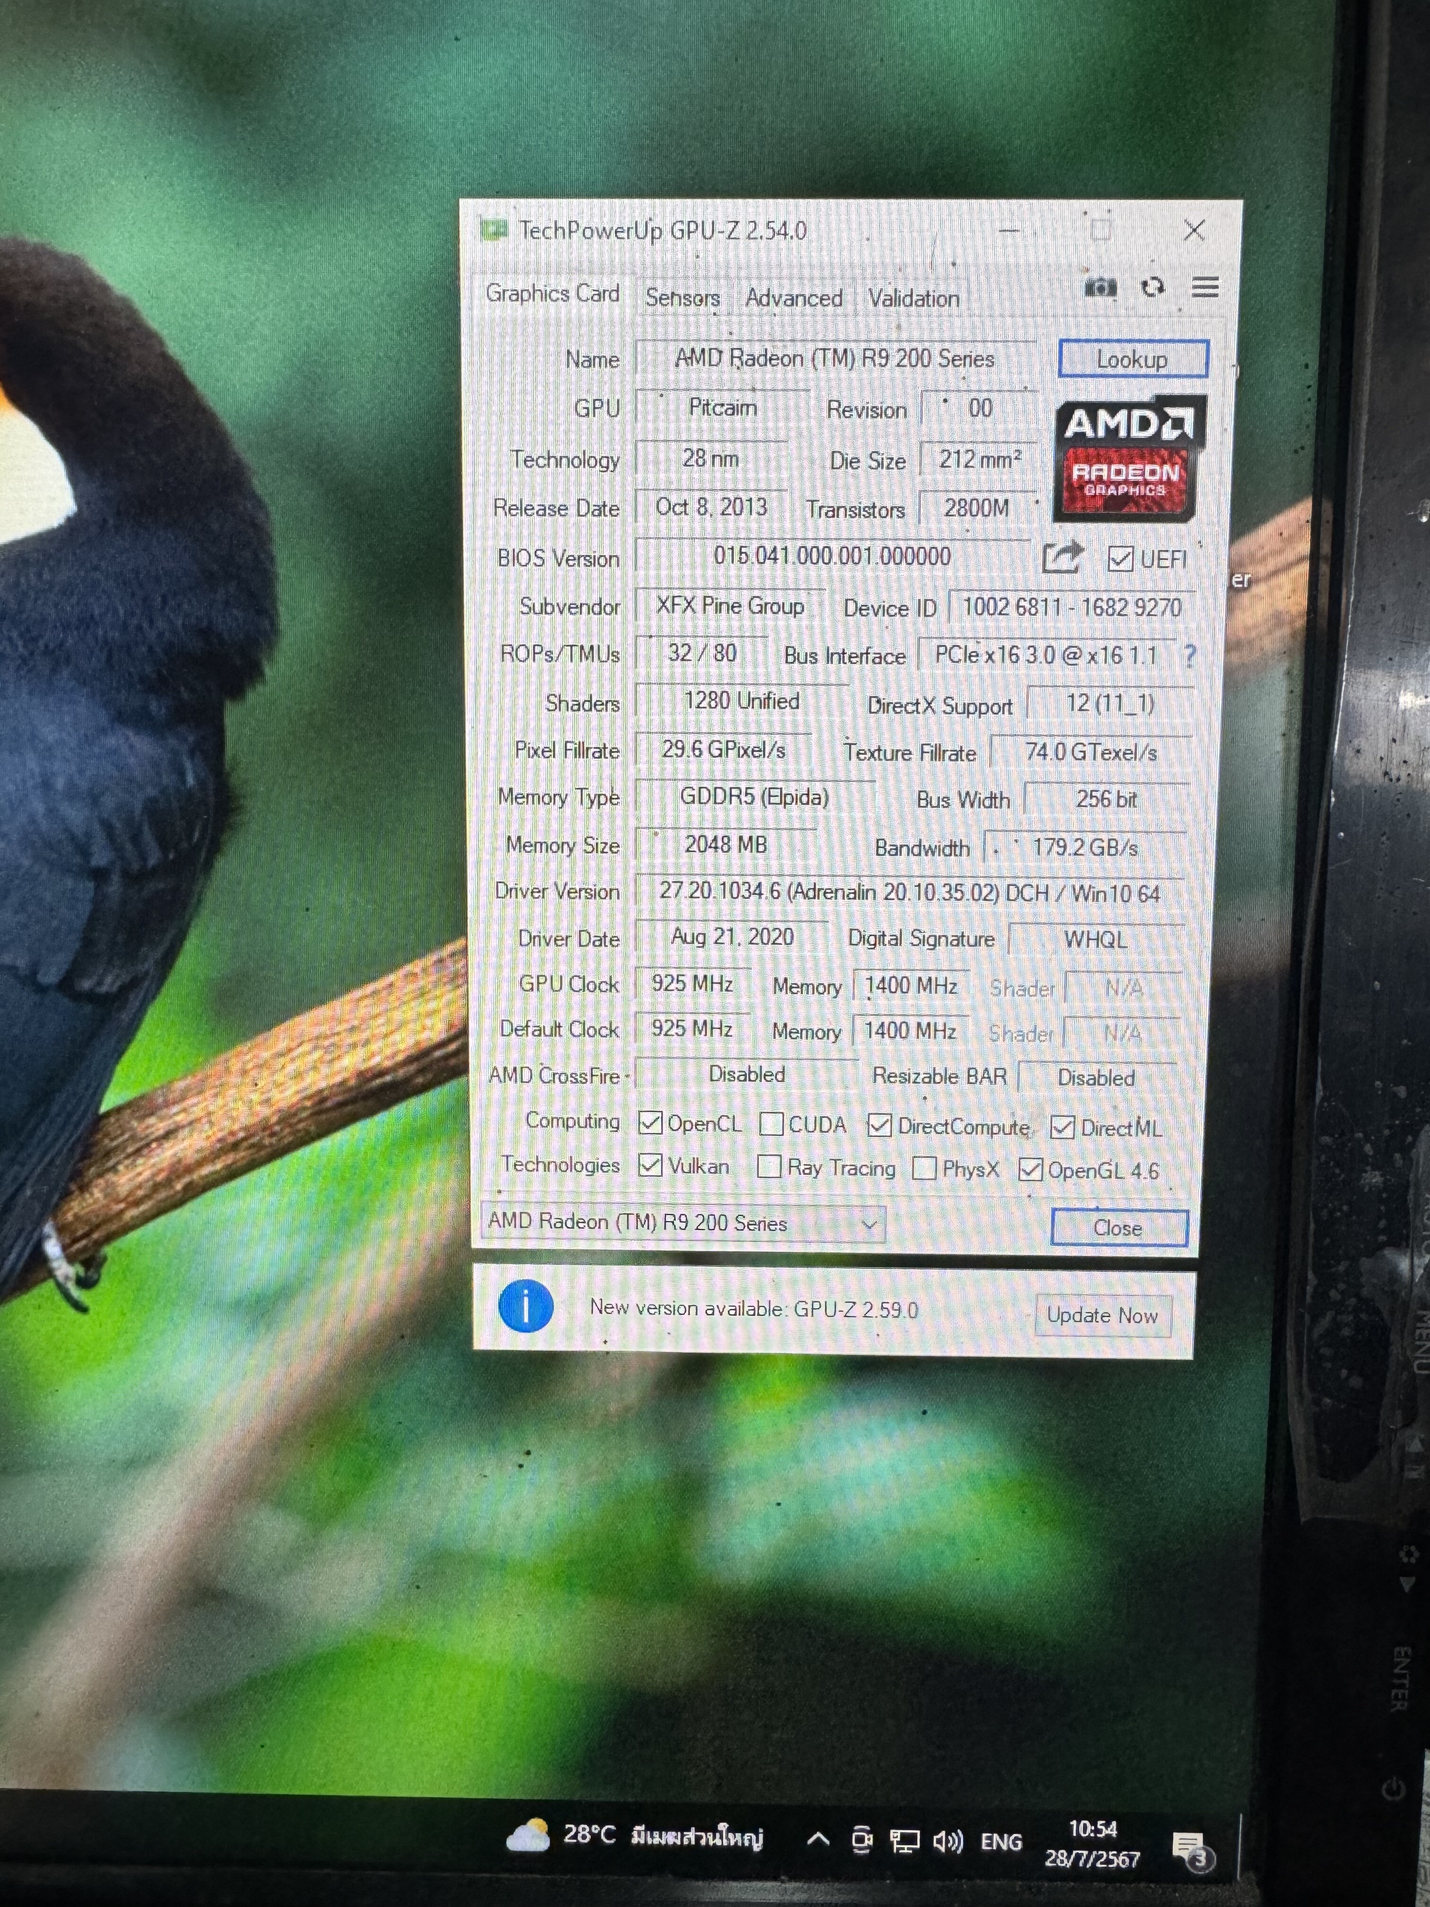This screenshot has width=1430, height=1907.
Task: Click the Bus Interface PCIe x16 3.0 field
Action: (1046, 655)
